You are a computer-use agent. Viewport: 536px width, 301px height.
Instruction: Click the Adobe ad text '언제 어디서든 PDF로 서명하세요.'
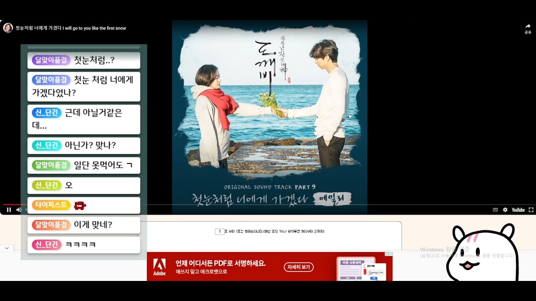[x=221, y=263]
